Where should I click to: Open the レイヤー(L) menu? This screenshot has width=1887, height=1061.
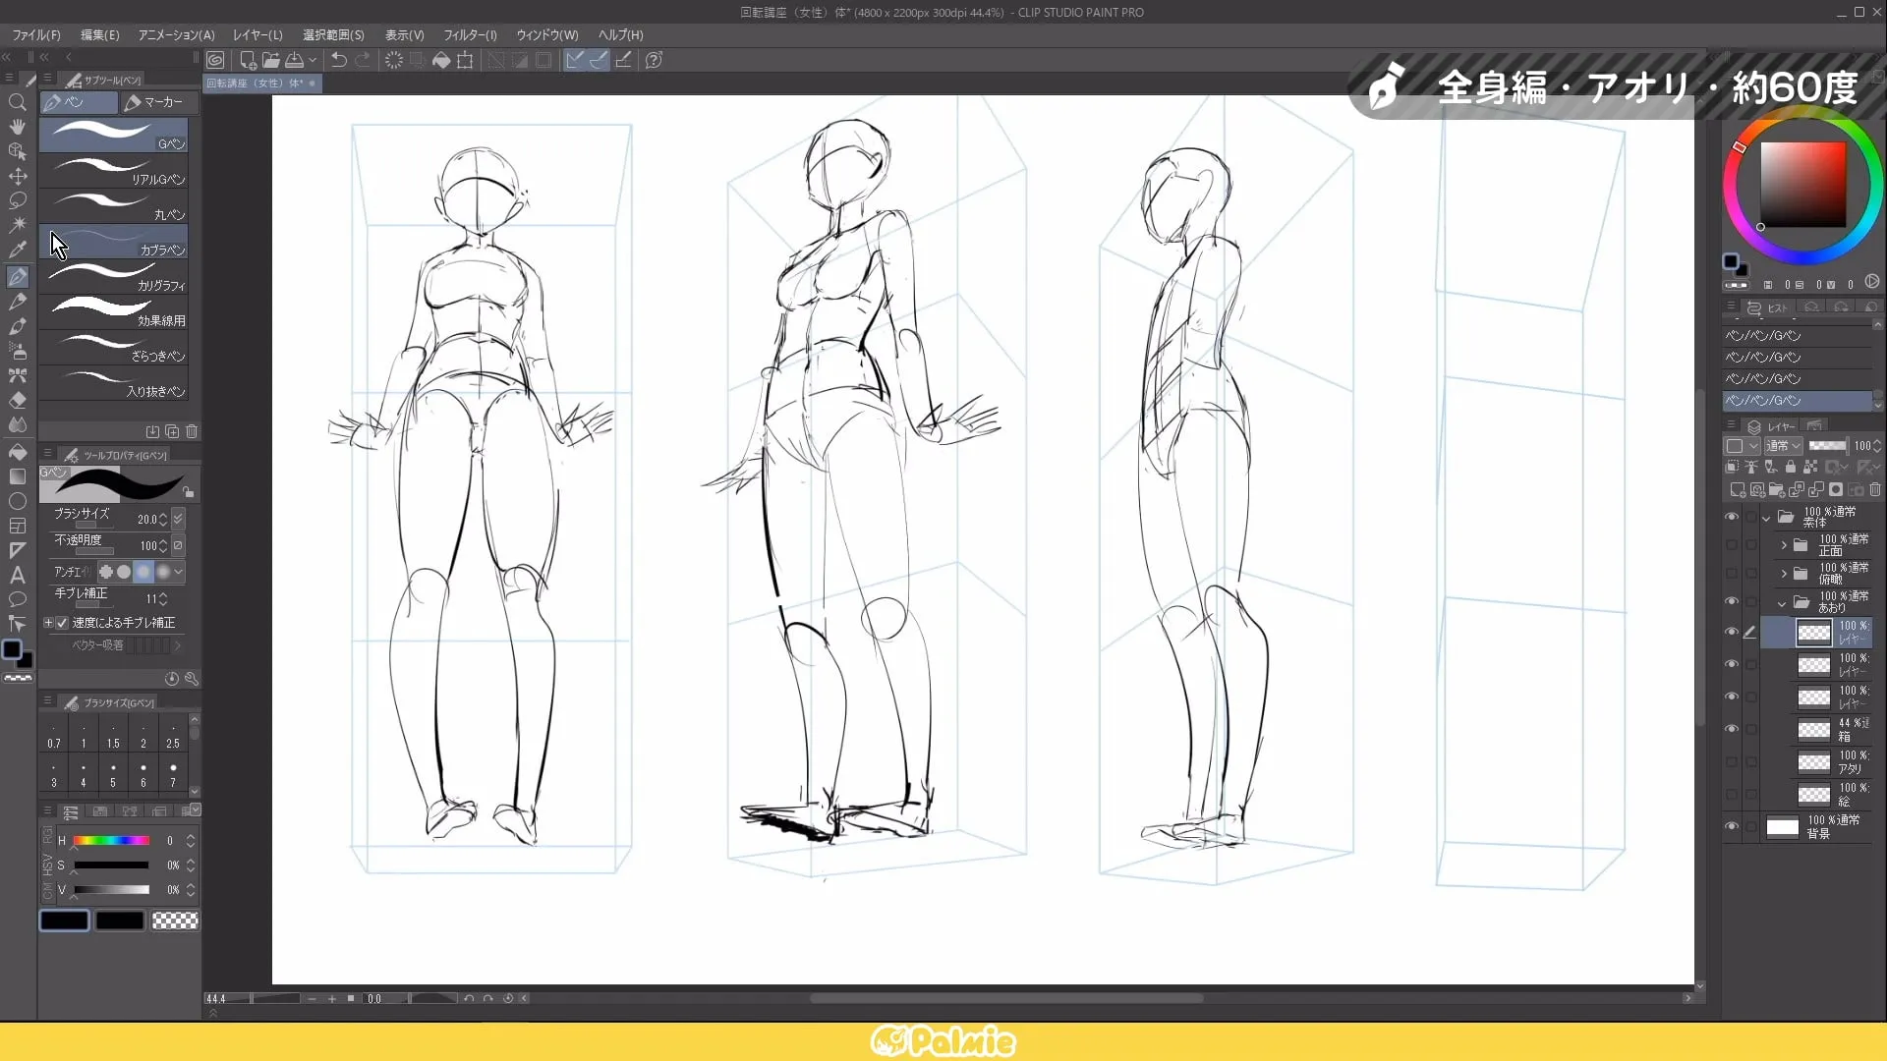(257, 34)
